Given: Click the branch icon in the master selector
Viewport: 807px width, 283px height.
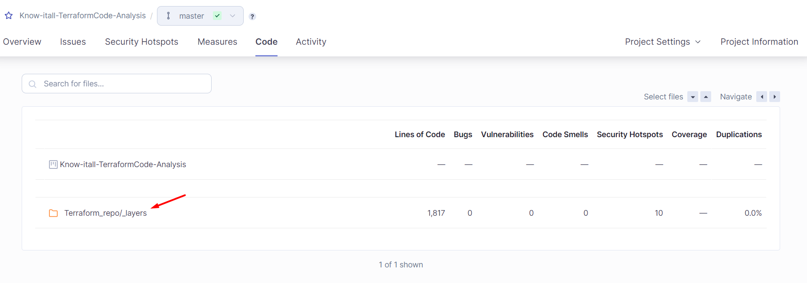Looking at the screenshot, I should click(169, 16).
